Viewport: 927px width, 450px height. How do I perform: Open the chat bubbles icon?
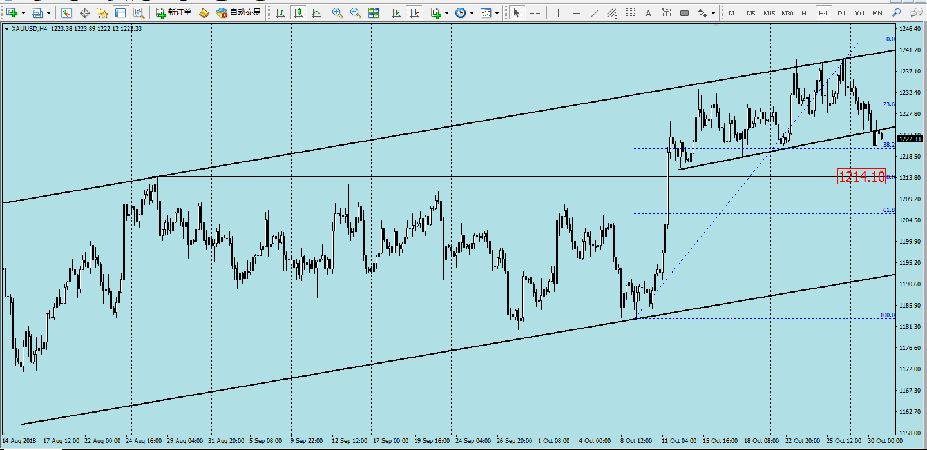tap(915, 12)
